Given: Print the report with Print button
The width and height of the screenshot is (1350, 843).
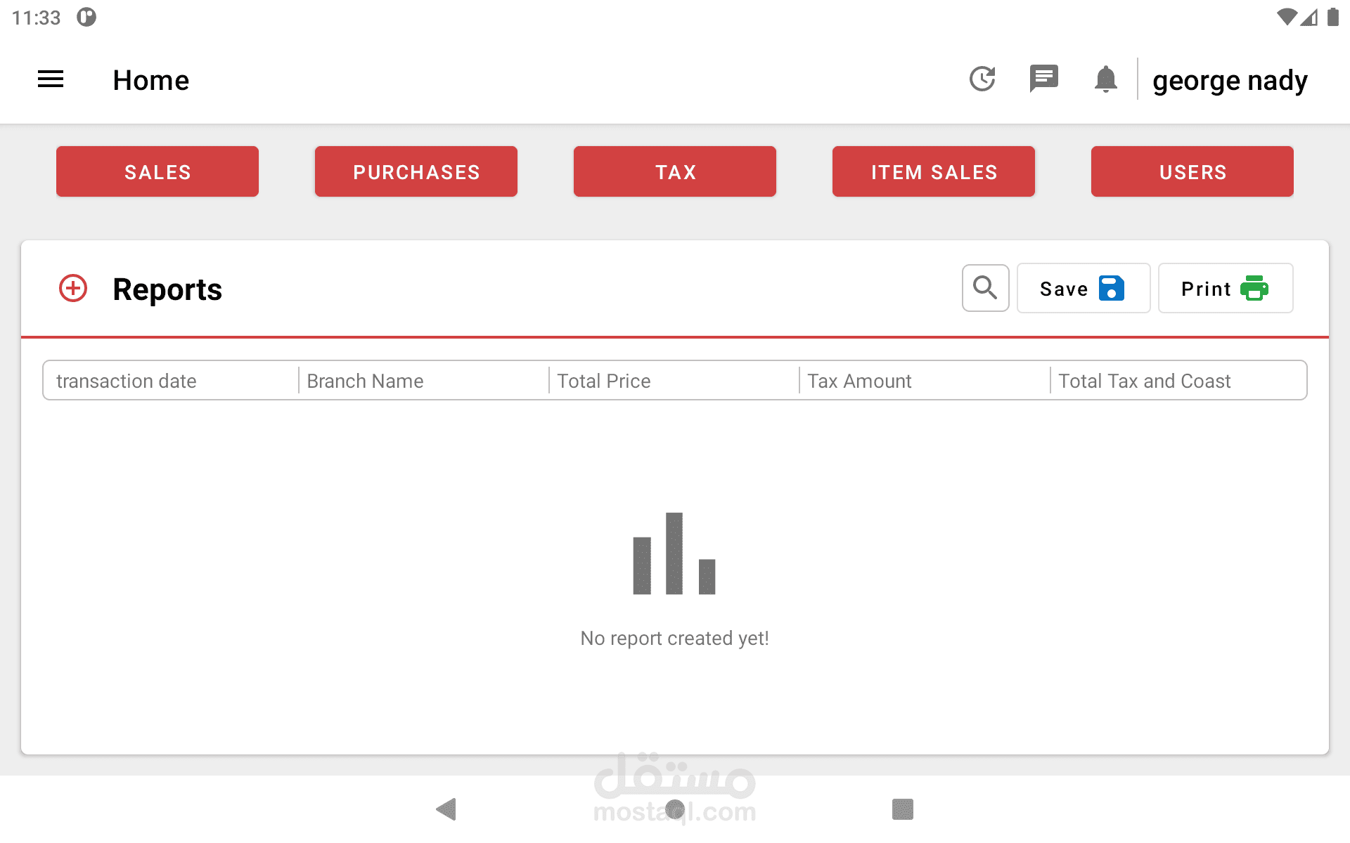Looking at the screenshot, I should click(x=1225, y=288).
